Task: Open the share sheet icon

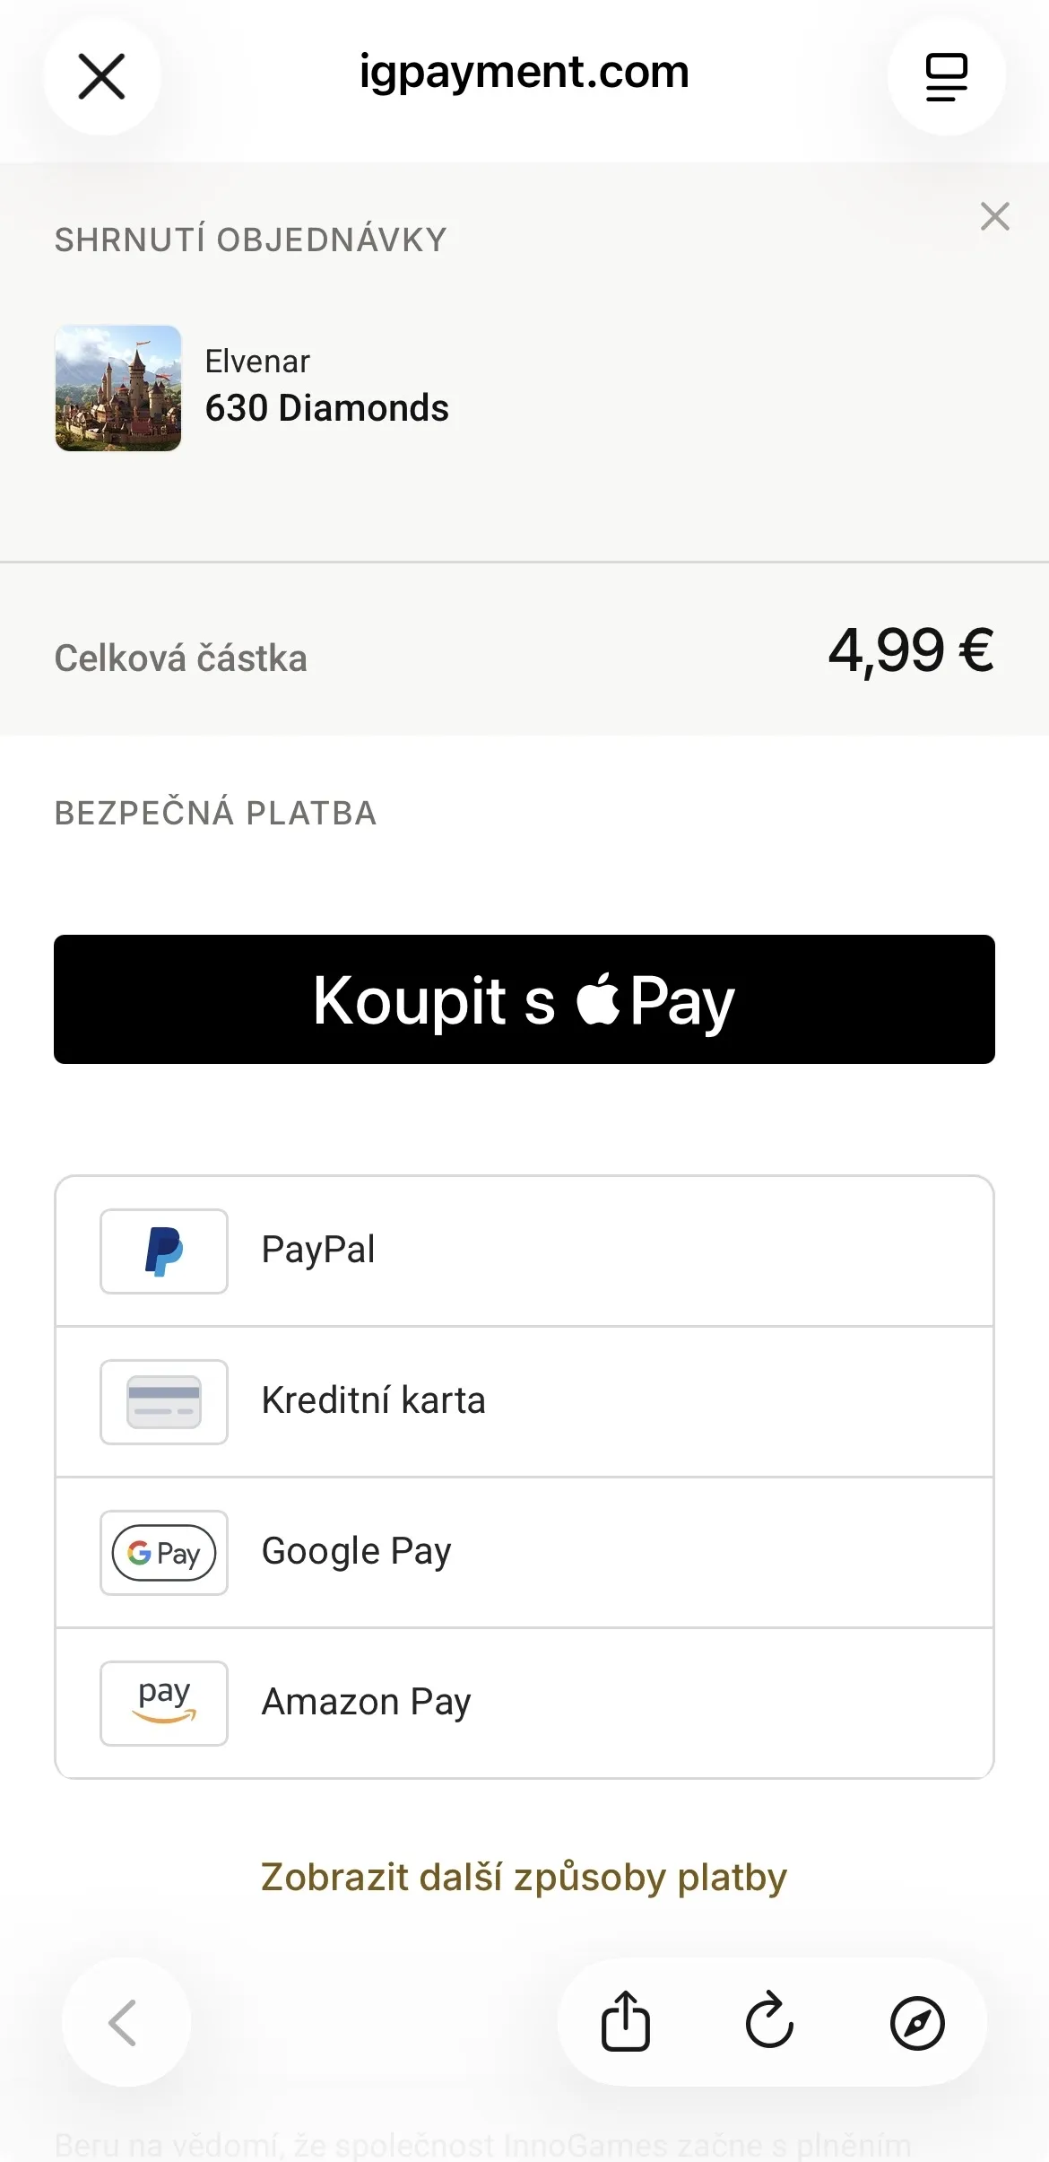Action: coord(626,2022)
